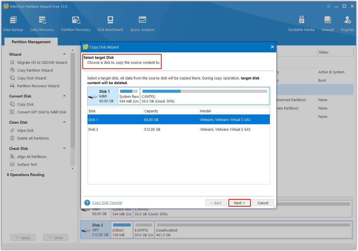Collapse the Wizard section

[x=64, y=54]
